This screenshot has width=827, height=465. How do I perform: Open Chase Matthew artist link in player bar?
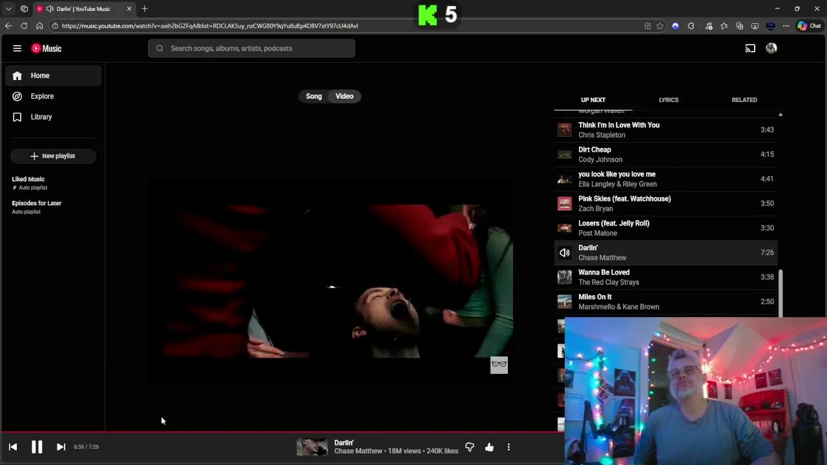coord(359,451)
